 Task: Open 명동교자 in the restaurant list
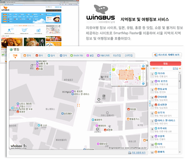tap(162, 89)
